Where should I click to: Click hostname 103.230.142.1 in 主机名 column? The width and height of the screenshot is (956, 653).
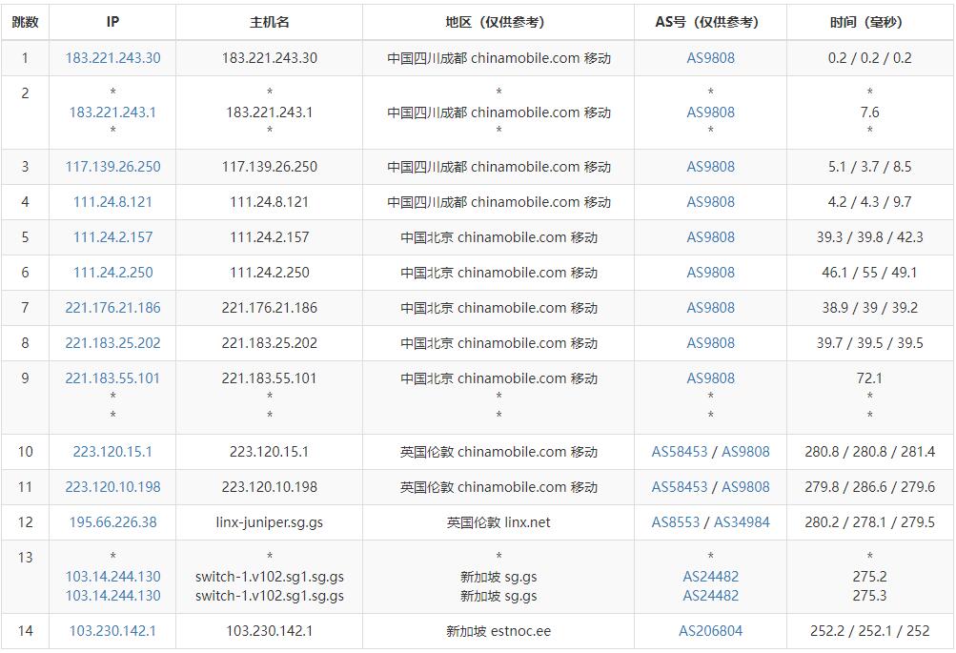click(x=269, y=631)
